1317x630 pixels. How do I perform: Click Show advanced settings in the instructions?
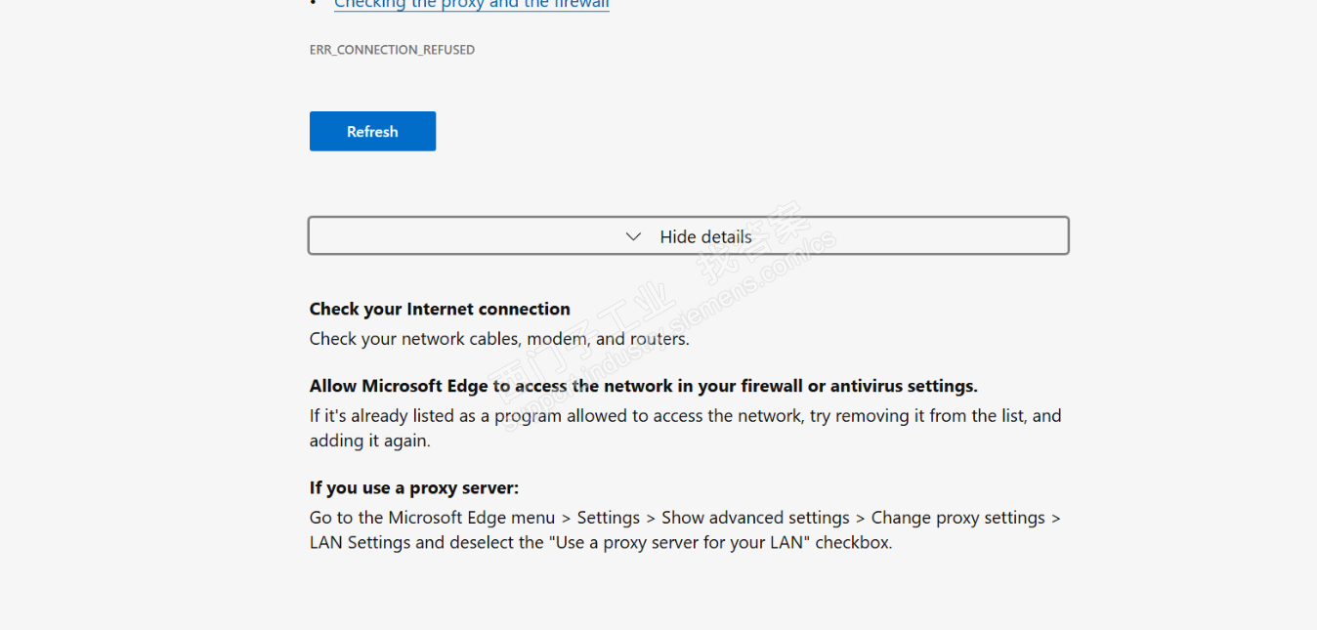click(755, 518)
